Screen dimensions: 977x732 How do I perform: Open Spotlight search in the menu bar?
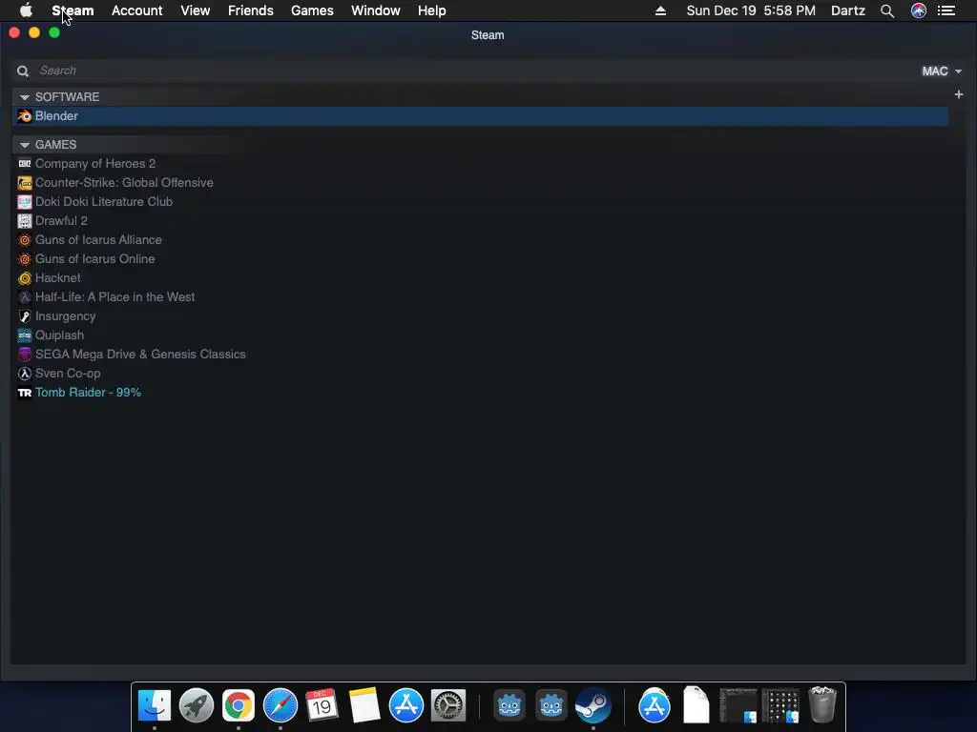pyautogui.click(x=887, y=10)
